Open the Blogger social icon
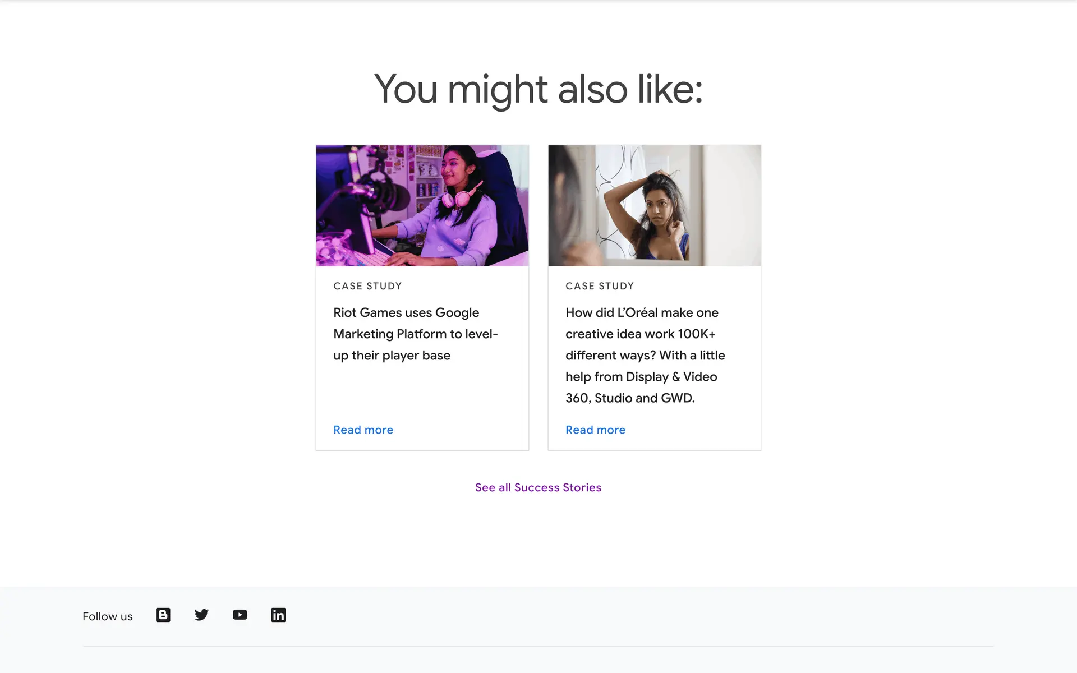The height and width of the screenshot is (673, 1077). (163, 615)
